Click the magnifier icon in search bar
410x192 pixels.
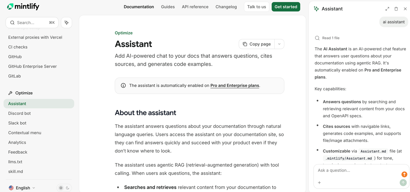click(x=12, y=22)
